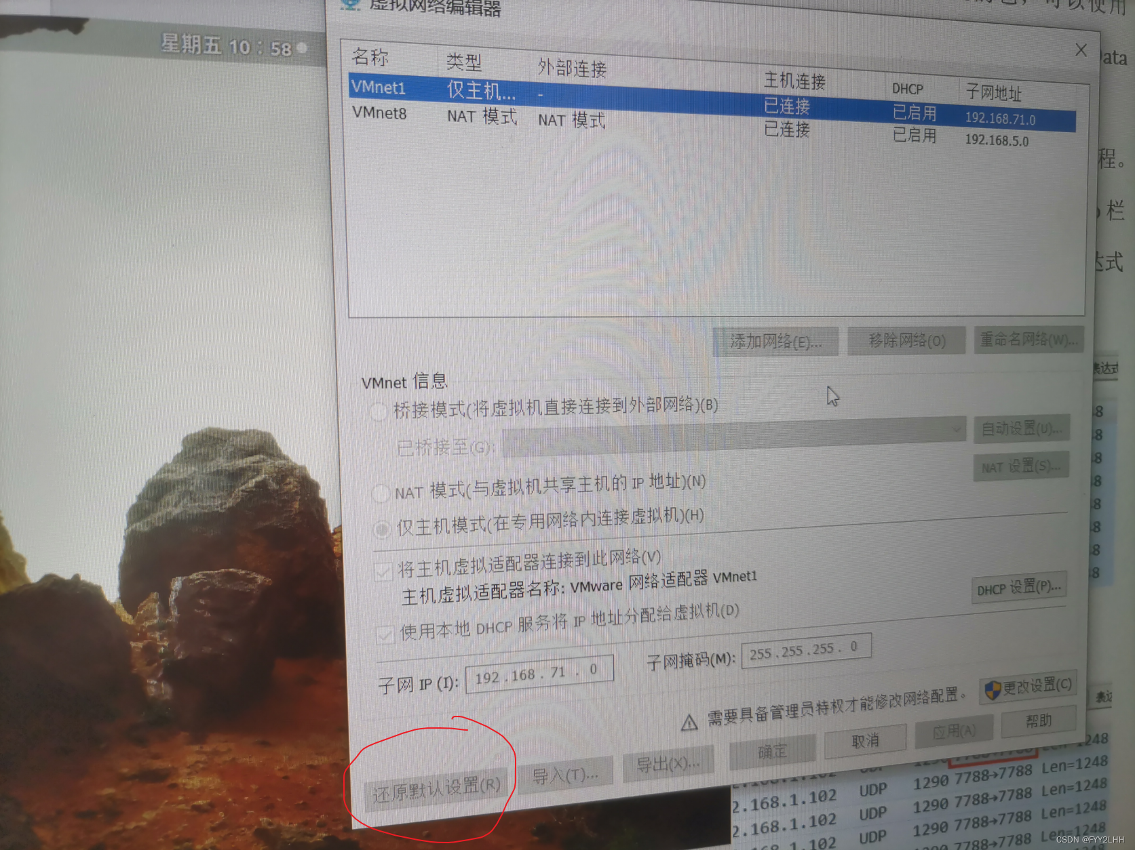Toggle 使用本地 DHCP 服务 checkbox
1135x850 pixels.
point(385,634)
